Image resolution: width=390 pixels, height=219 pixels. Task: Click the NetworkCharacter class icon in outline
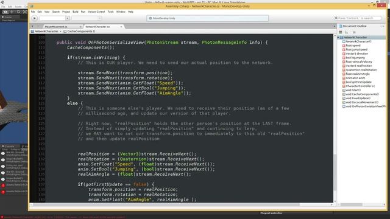(x=341, y=38)
